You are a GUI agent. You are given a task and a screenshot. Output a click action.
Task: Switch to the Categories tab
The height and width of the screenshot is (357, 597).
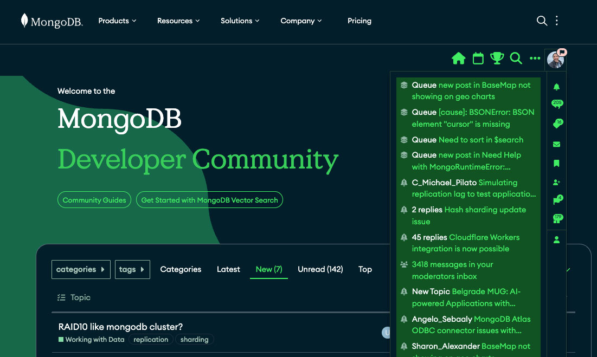[x=181, y=269]
